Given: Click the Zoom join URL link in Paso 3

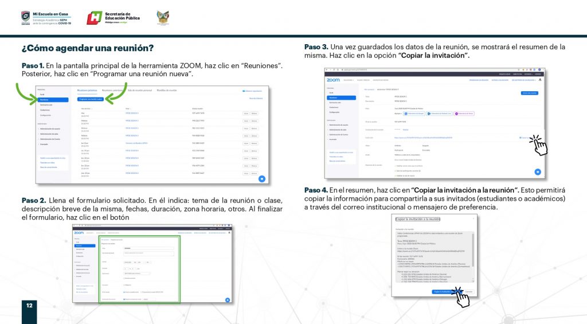Looking at the screenshot, I should pos(423,138).
